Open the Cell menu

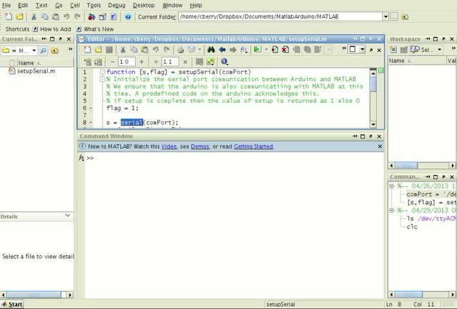pos(75,5)
